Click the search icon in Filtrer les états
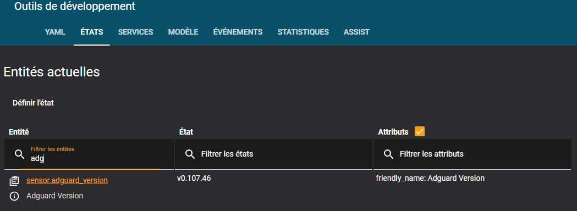This screenshot has width=577, height=211. 190,154
